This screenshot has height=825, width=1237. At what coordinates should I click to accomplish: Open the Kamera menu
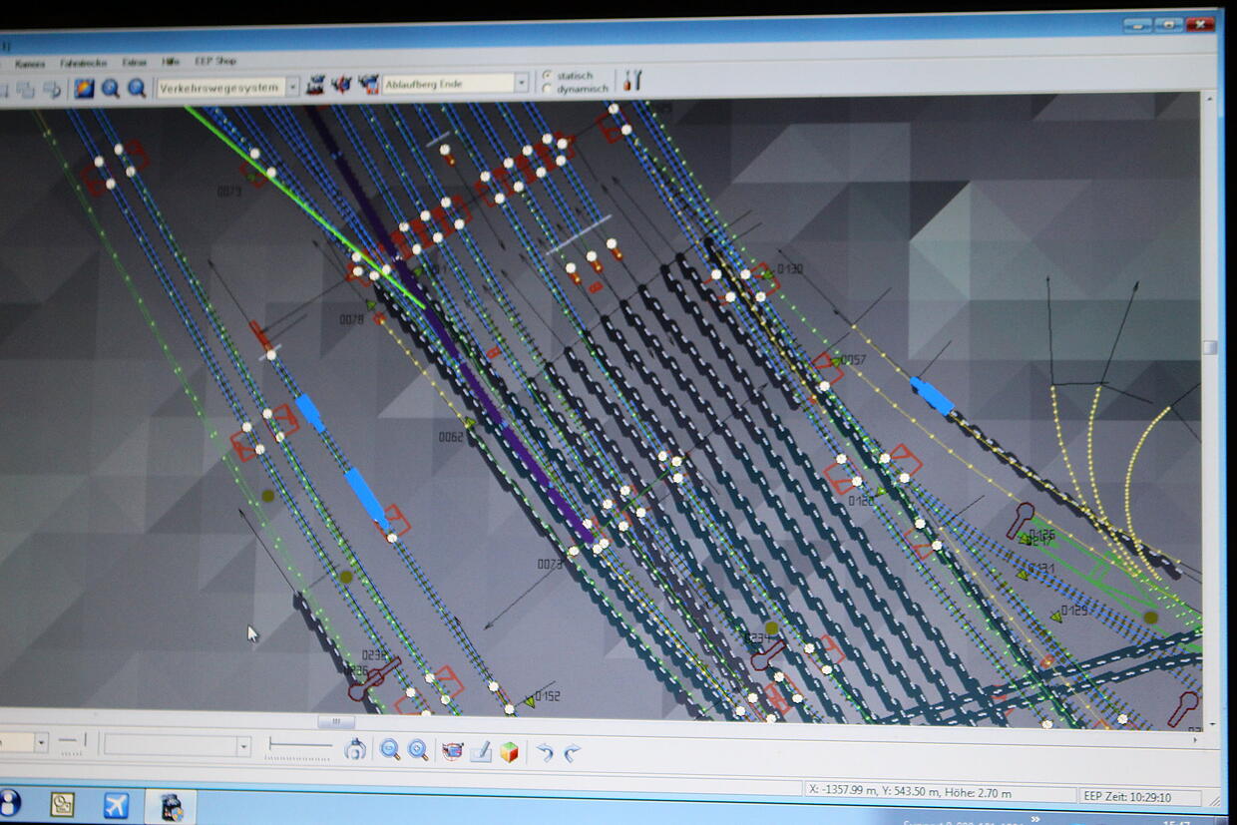(29, 63)
